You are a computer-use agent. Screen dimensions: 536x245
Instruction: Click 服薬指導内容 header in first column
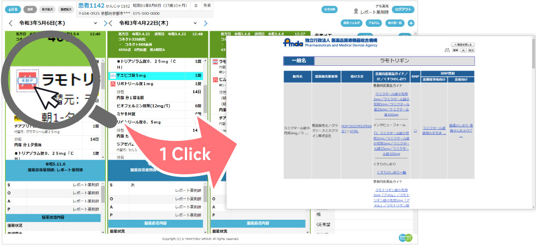pyautogui.click(x=53, y=218)
